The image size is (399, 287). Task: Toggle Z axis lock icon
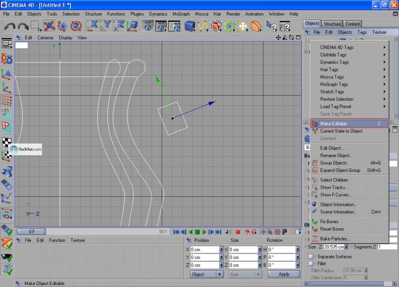(119, 26)
